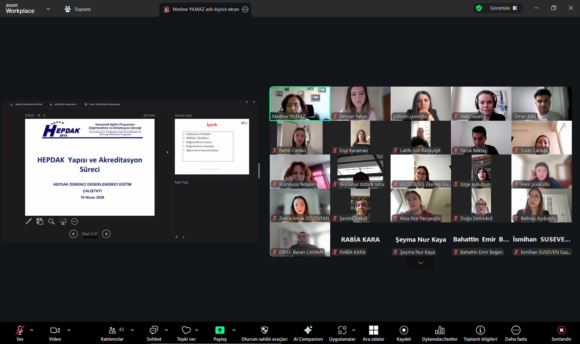Image resolution: width=580 pixels, height=344 pixels.
Task: Expand audio options arrow next to Ses
Action: click(x=32, y=330)
